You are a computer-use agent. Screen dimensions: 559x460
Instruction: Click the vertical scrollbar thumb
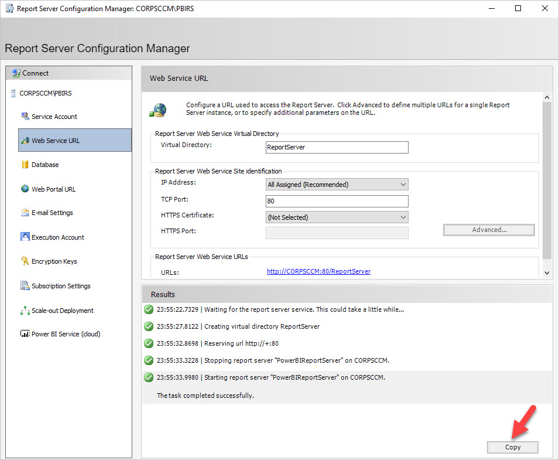click(x=547, y=180)
